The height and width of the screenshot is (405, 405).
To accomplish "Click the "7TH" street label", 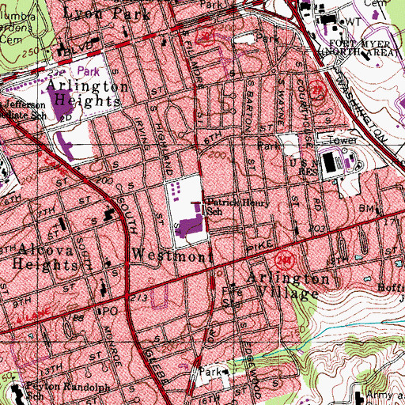I will (x=47, y=212).
